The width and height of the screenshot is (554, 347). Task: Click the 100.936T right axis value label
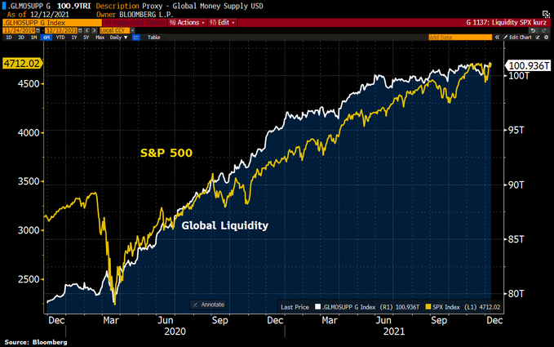(x=528, y=66)
